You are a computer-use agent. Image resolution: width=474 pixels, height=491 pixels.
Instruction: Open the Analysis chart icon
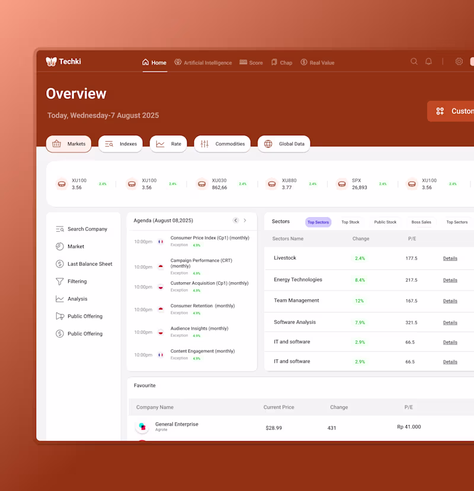click(59, 298)
